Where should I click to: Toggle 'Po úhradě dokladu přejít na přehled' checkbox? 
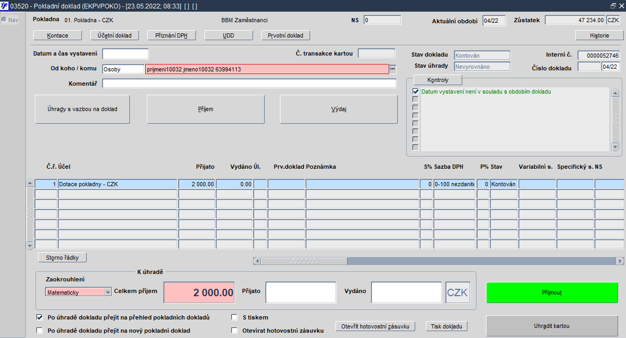pyautogui.click(x=40, y=317)
